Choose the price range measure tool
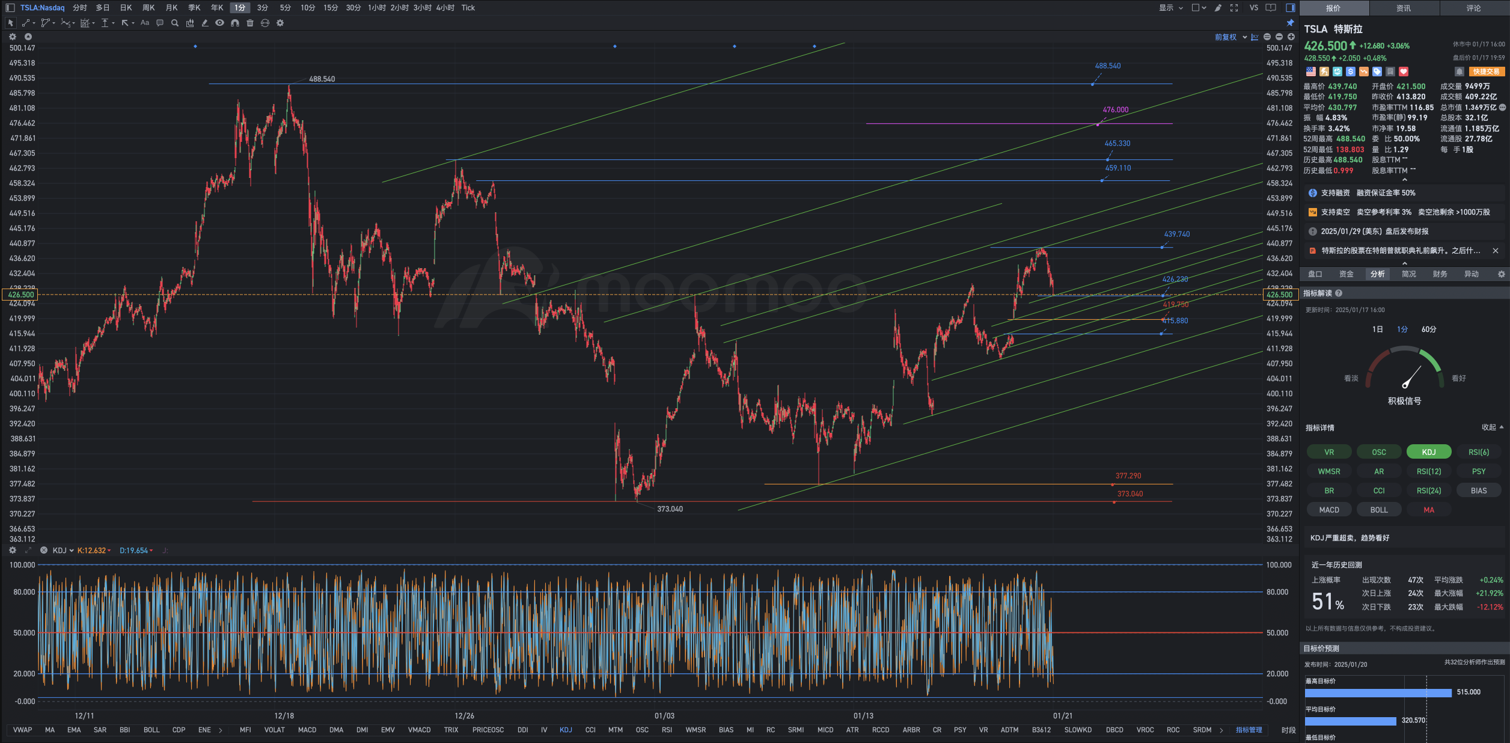Screen dimensions: 1510x743 click(x=105, y=23)
